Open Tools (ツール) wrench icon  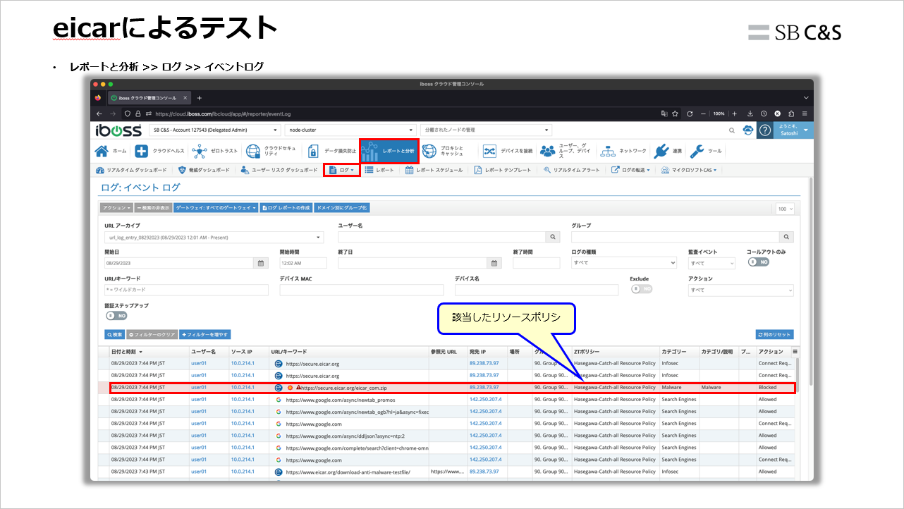coord(697,151)
